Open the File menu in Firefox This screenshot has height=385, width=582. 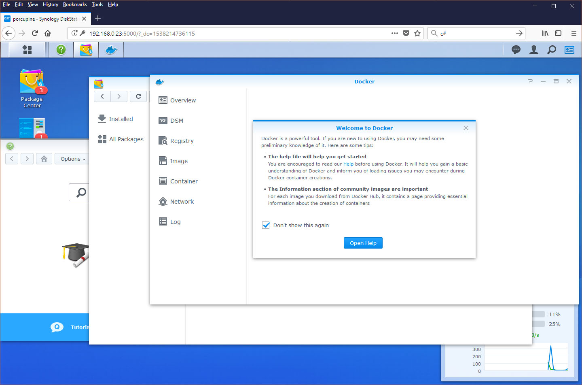[6, 4]
